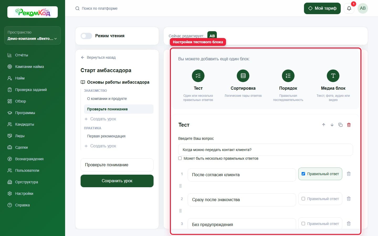Edit answer field 'После согласия клиента'

pyautogui.click(x=242, y=175)
